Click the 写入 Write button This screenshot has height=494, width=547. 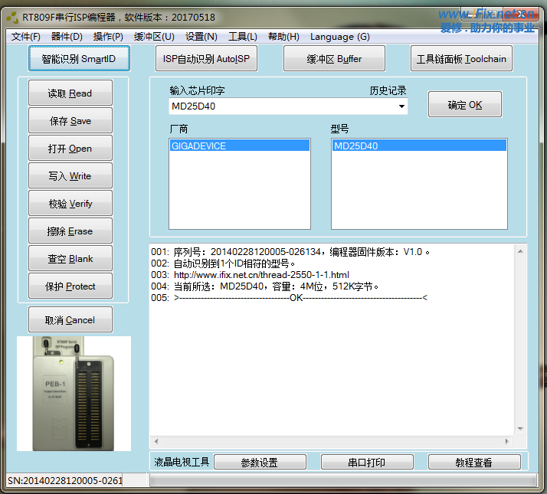tap(70, 176)
